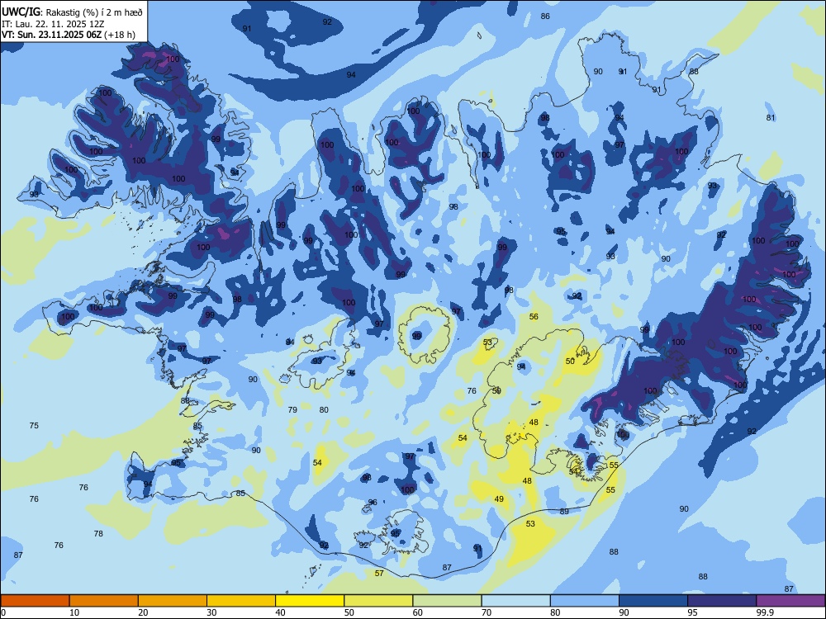This screenshot has width=826, height=619.
Task: Click the purple above-99.9 legend swatch
Action: [790, 601]
